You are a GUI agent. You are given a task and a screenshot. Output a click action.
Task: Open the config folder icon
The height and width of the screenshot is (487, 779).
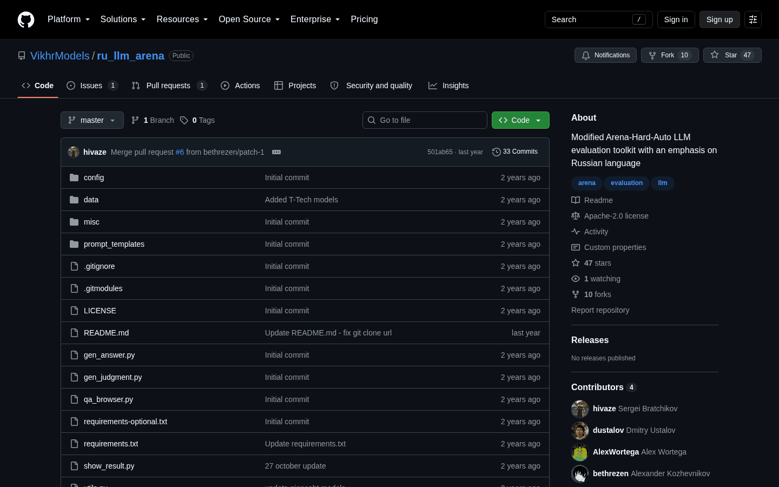(74, 177)
